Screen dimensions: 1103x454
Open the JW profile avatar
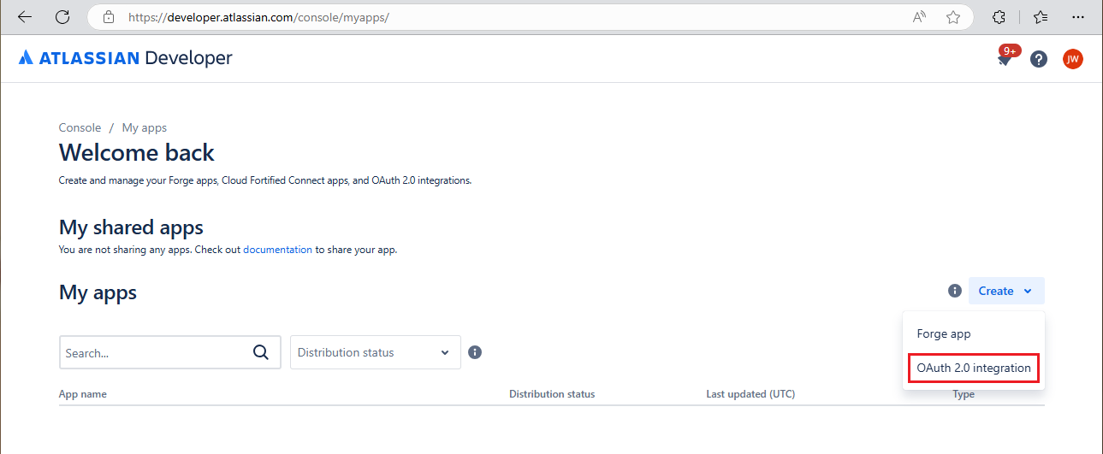click(1072, 59)
